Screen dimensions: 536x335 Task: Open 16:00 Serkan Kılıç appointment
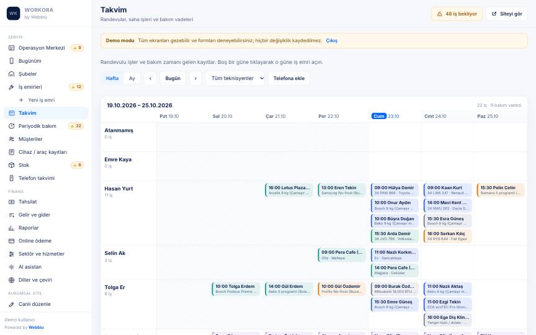click(447, 236)
